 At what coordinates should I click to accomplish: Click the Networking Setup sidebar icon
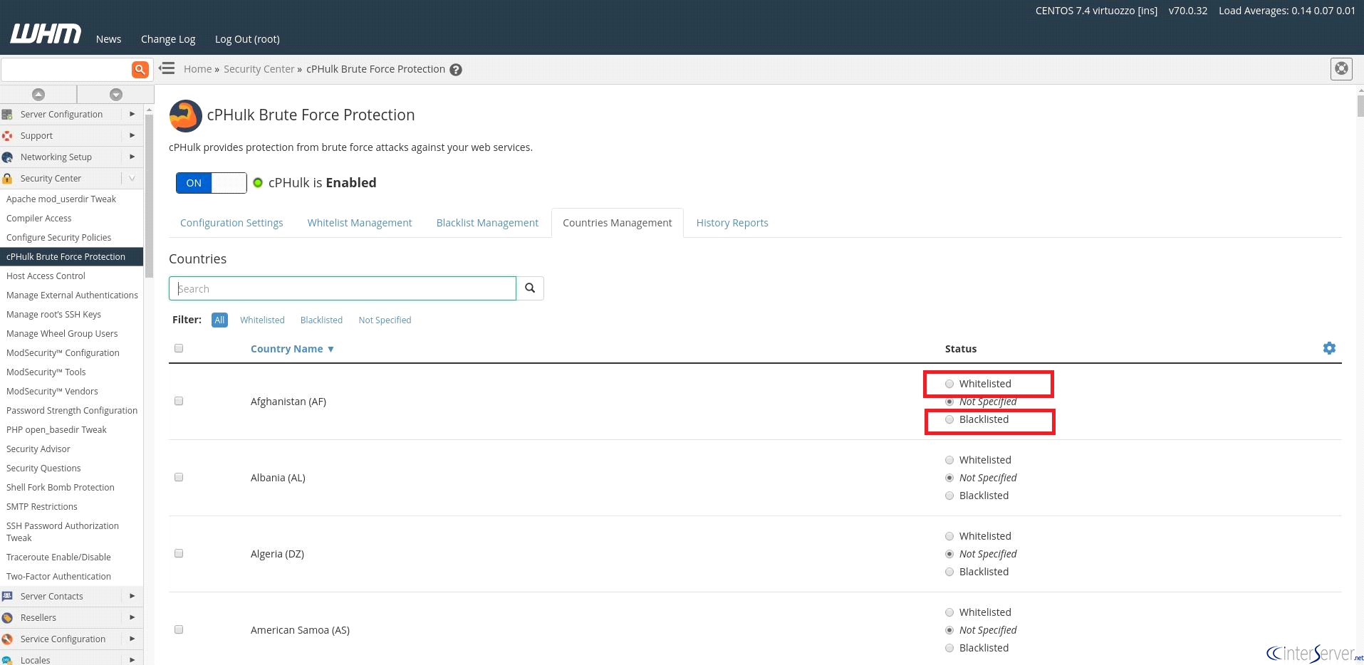point(7,157)
